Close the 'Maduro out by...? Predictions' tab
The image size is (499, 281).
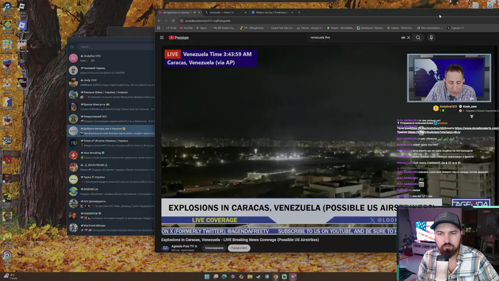tap(292, 12)
